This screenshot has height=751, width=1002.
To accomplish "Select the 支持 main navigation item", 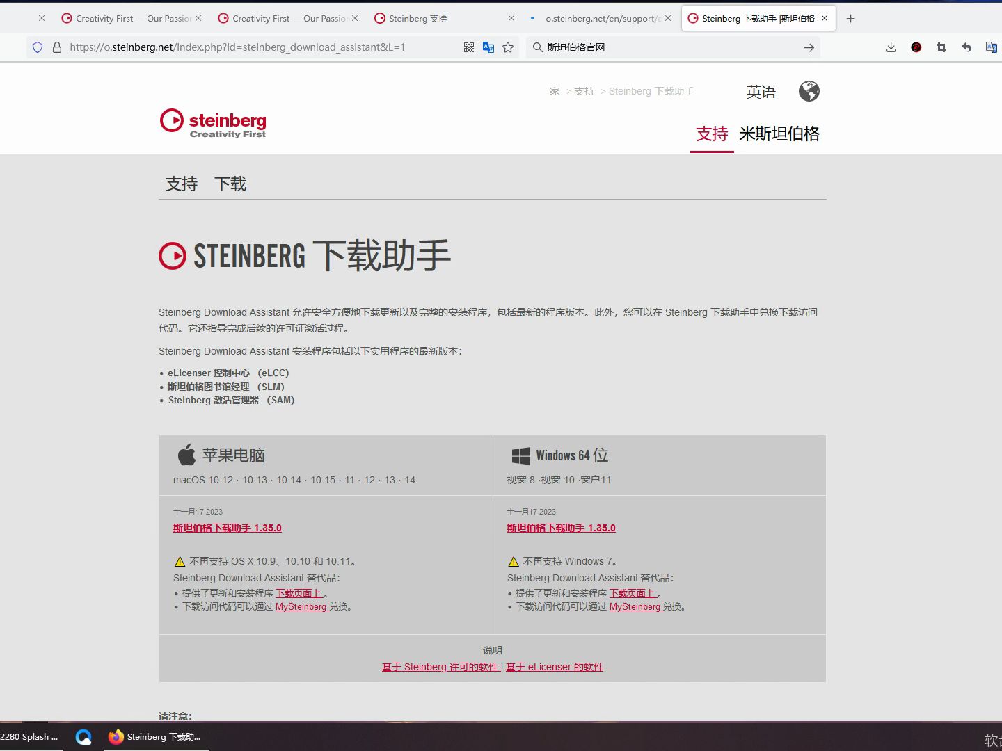I will pos(712,134).
